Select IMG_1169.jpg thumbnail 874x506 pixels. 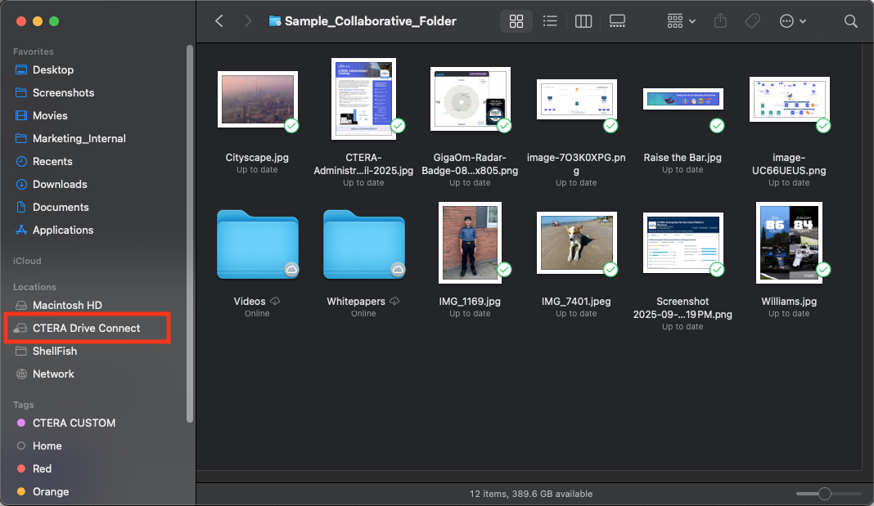tap(470, 243)
